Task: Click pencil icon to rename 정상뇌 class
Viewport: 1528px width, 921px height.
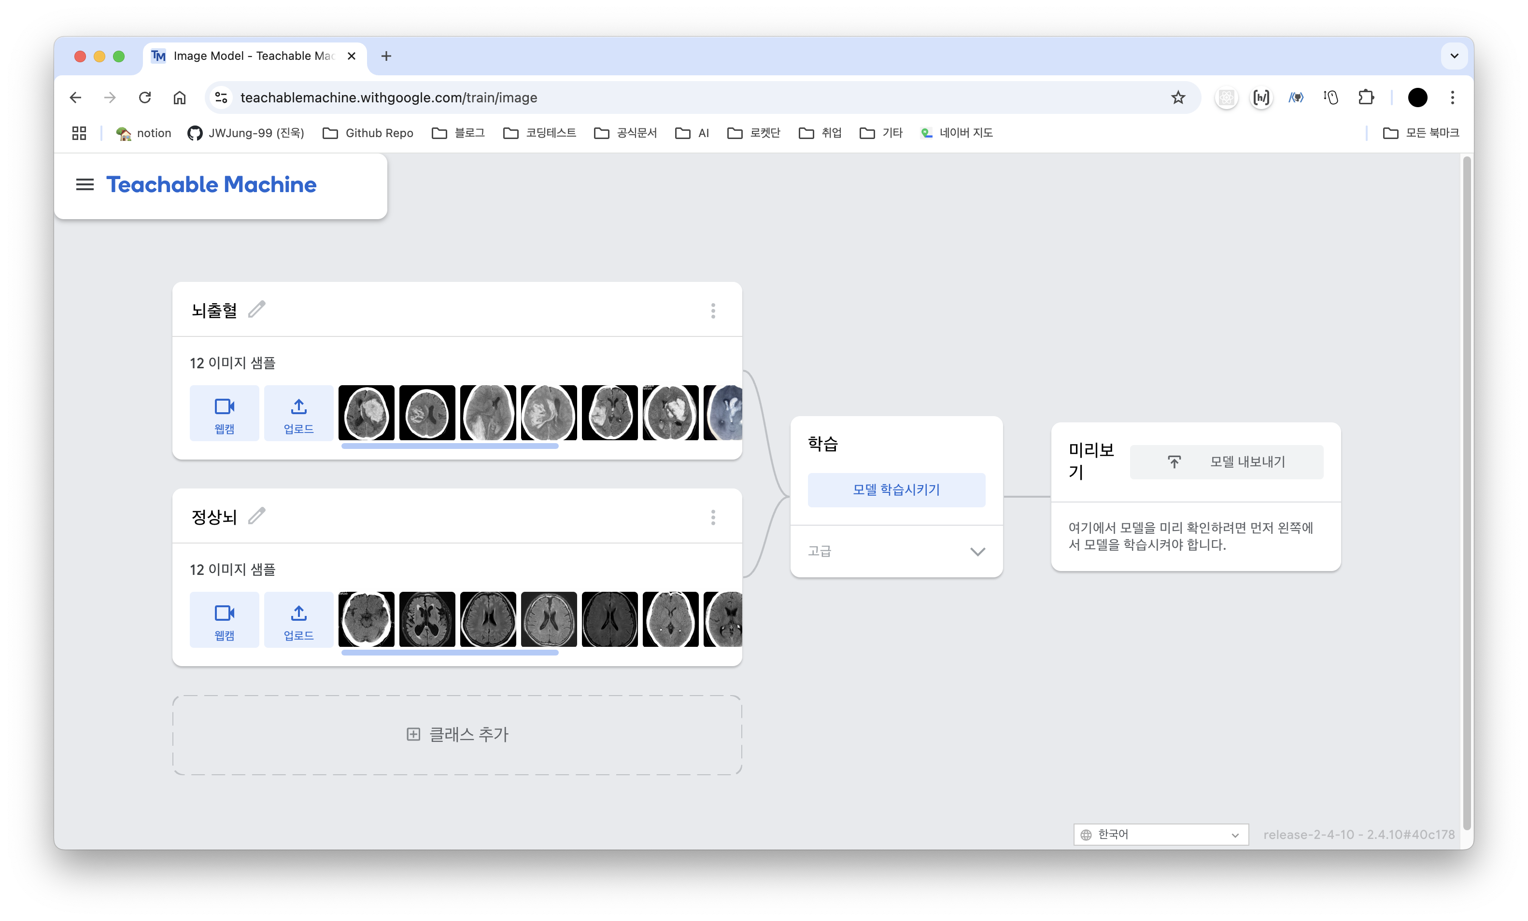Action: 257,516
